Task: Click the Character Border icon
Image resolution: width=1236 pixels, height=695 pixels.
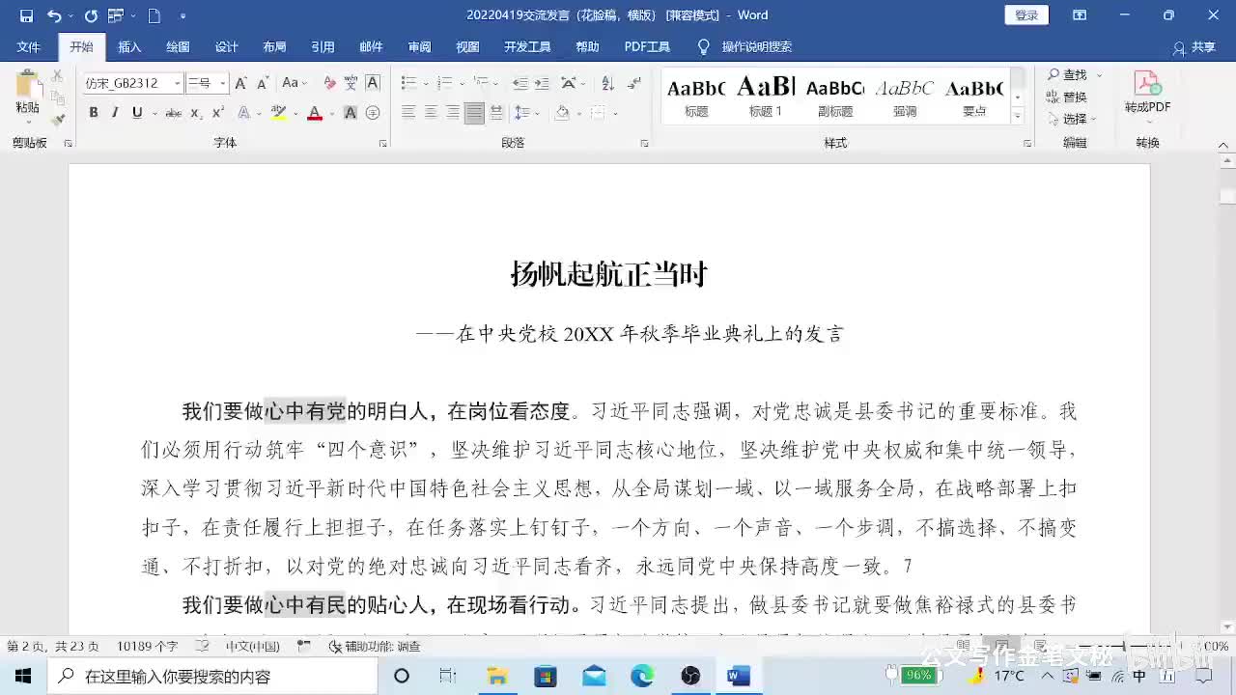Action: (x=373, y=83)
